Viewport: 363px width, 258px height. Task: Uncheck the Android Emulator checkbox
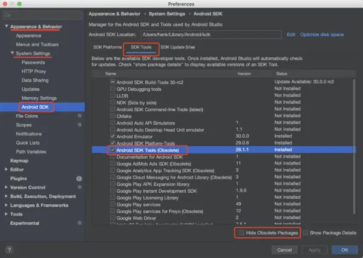coord(113,136)
